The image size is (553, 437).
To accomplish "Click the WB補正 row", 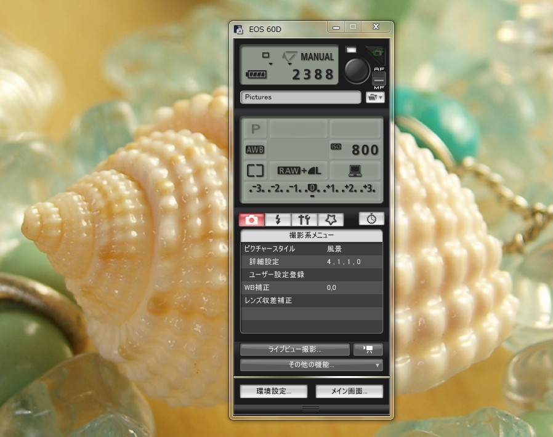I will (x=312, y=287).
